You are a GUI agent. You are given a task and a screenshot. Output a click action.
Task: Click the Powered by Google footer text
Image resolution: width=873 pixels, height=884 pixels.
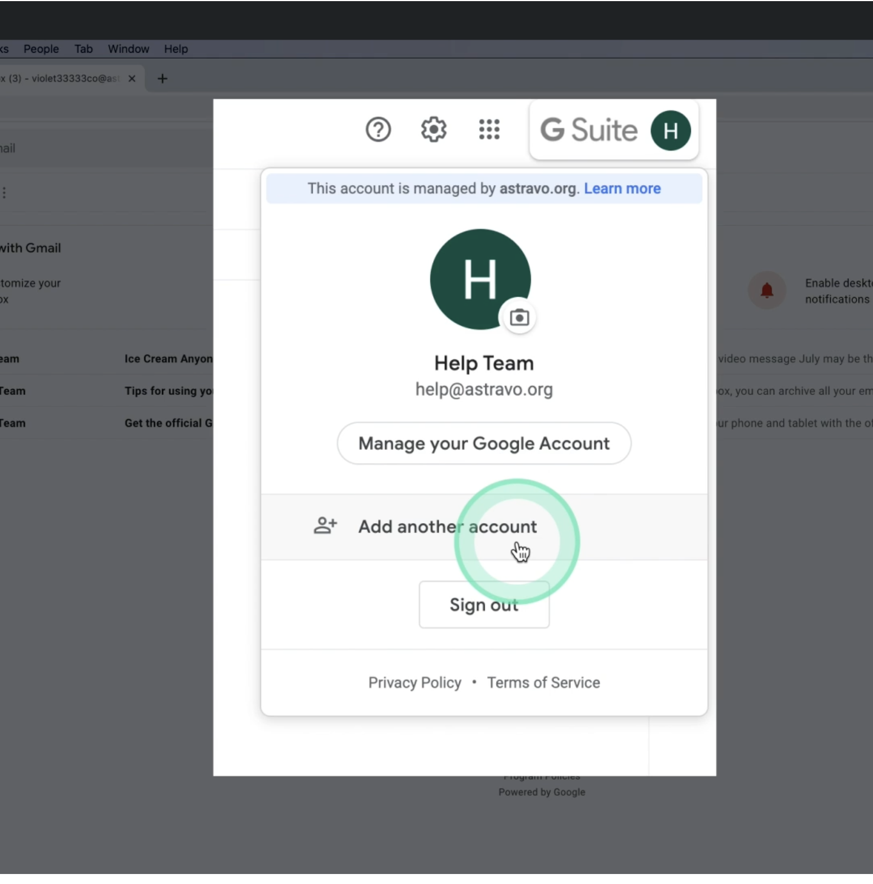541,792
